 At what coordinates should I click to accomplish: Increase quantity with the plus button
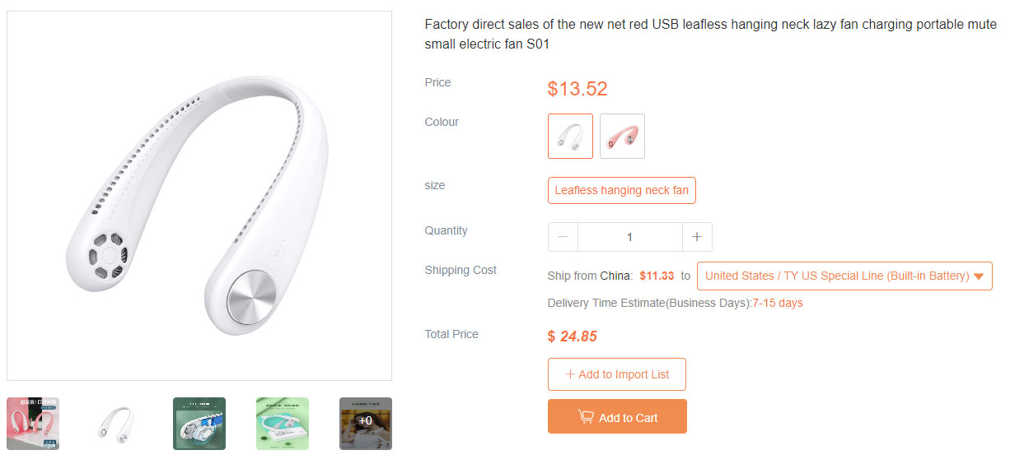tap(697, 237)
